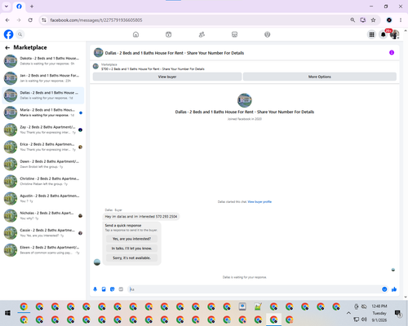Open account profile picture menu
The height and width of the screenshot is (326, 408).
(x=394, y=34)
